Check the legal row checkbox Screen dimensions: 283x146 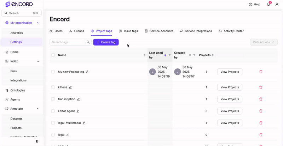point(53,135)
